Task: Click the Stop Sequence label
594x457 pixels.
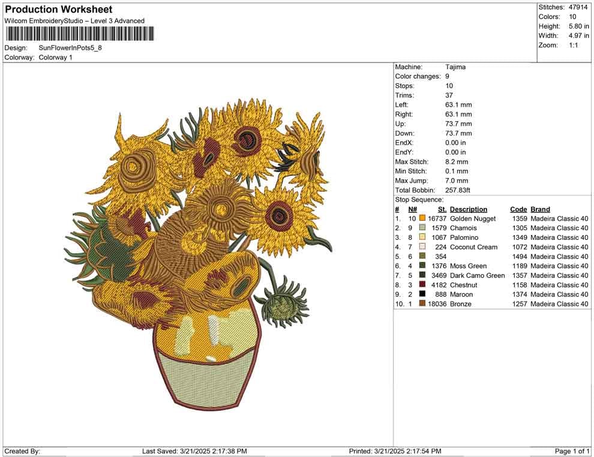Action: click(x=419, y=200)
